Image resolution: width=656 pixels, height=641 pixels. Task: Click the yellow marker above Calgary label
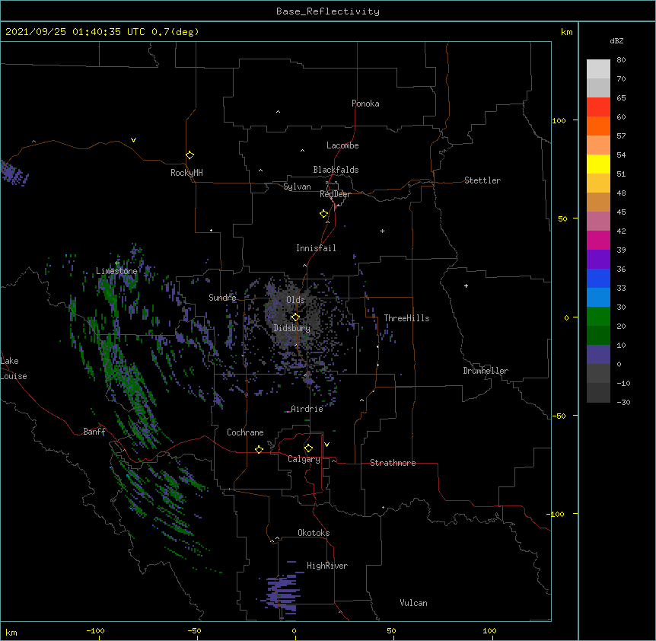(308, 448)
